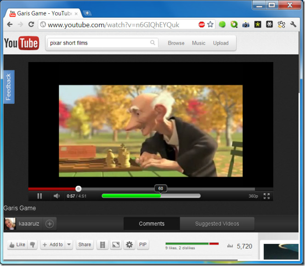
Task: Click the search magnifier icon
Action: click(152, 43)
